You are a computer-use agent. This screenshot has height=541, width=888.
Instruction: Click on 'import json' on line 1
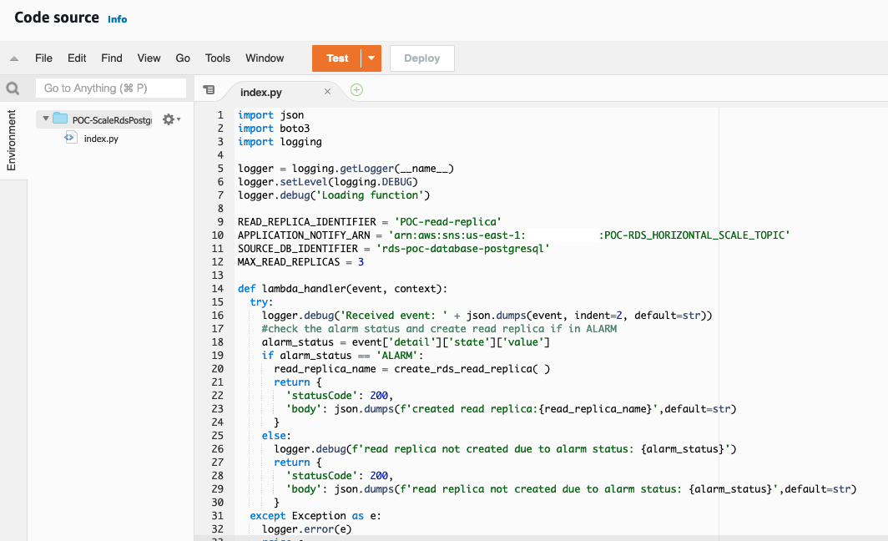[270, 115]
